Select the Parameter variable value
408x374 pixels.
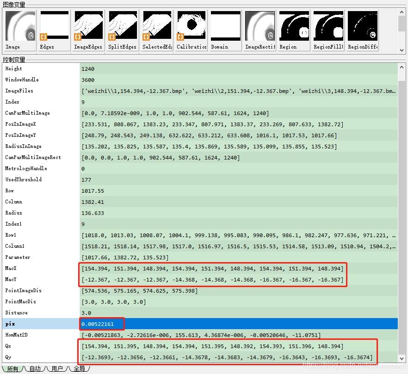(125, 258)
